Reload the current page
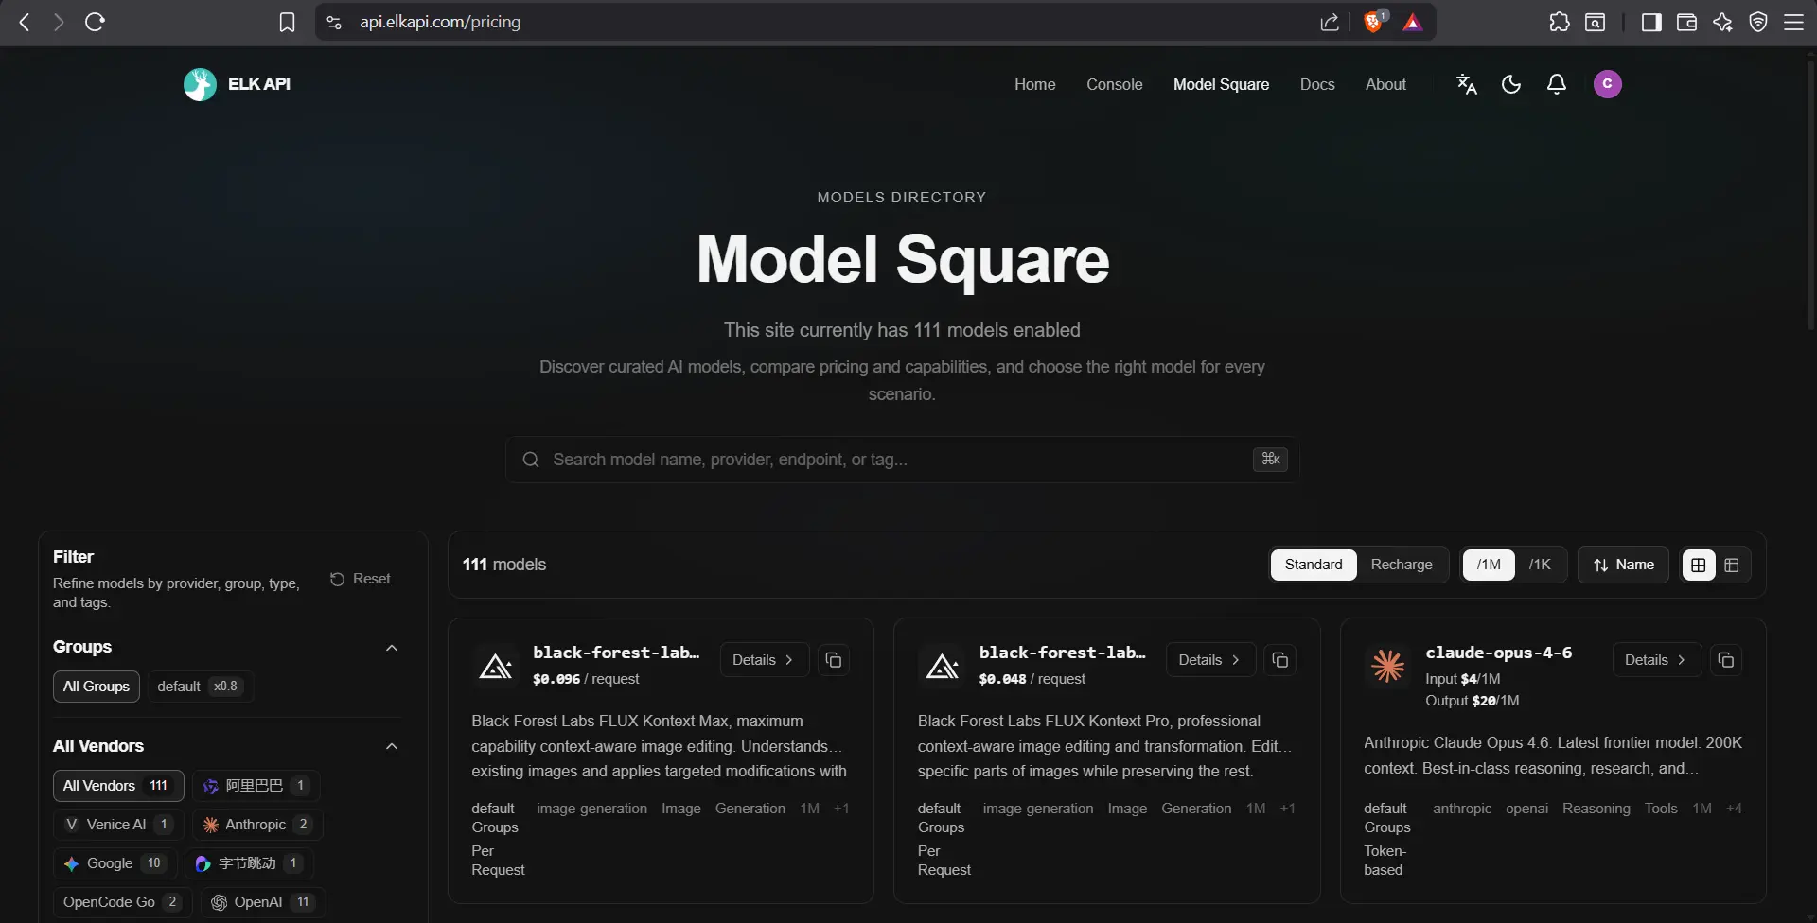Image resolution: width=1817 pixels, height=923 pixels. 95,22
